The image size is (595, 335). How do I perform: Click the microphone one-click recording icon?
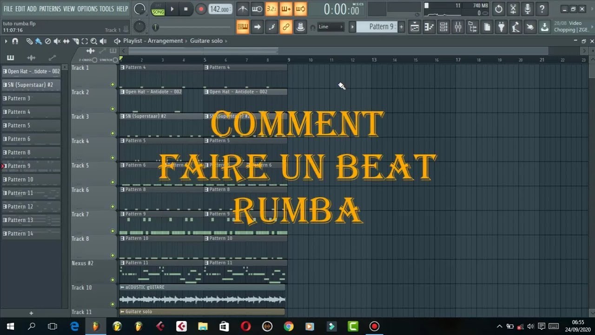(527, 9)
